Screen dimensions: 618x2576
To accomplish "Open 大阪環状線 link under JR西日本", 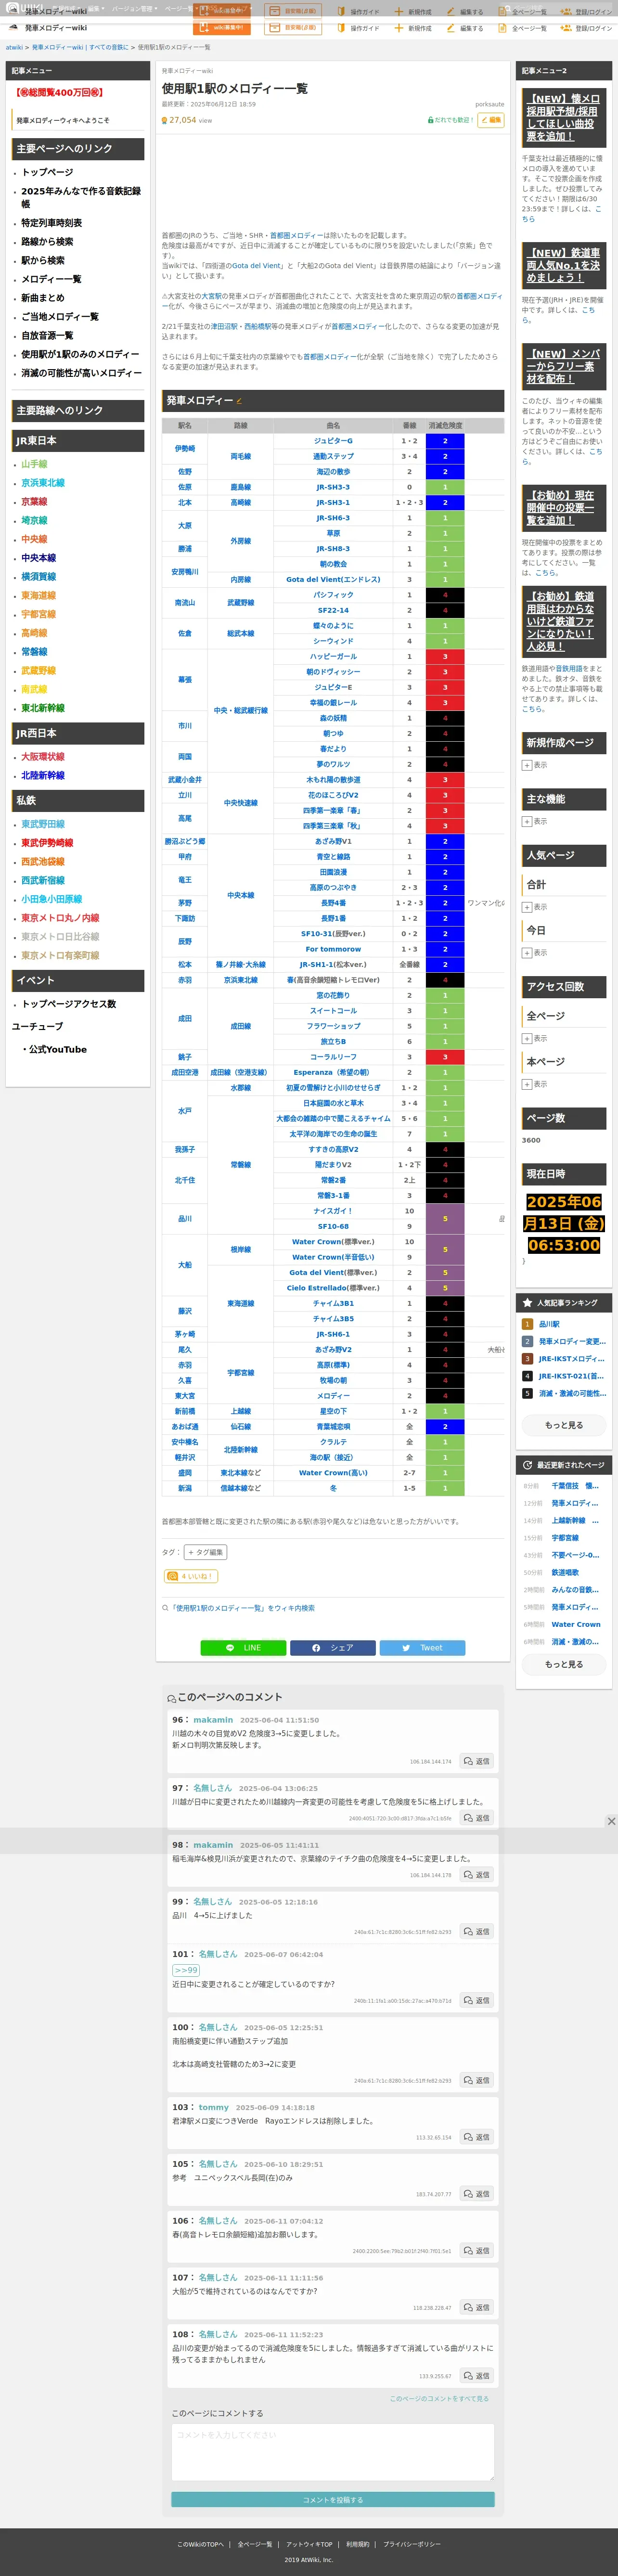I will click(43, 757).
